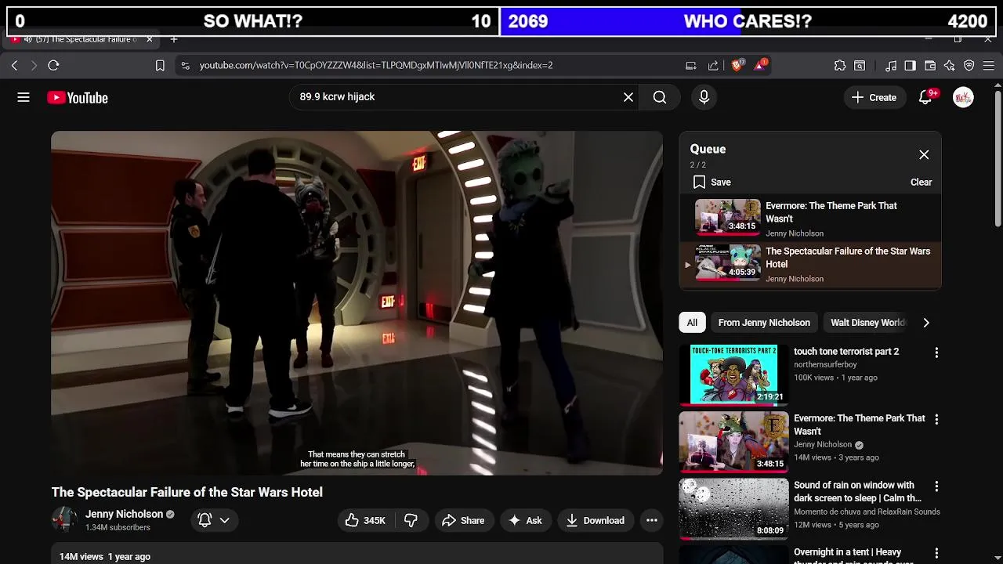The height and width of the screenshot is (564, 1003).
Task: Open the Brave VPN shield icon
Action: 969,66
